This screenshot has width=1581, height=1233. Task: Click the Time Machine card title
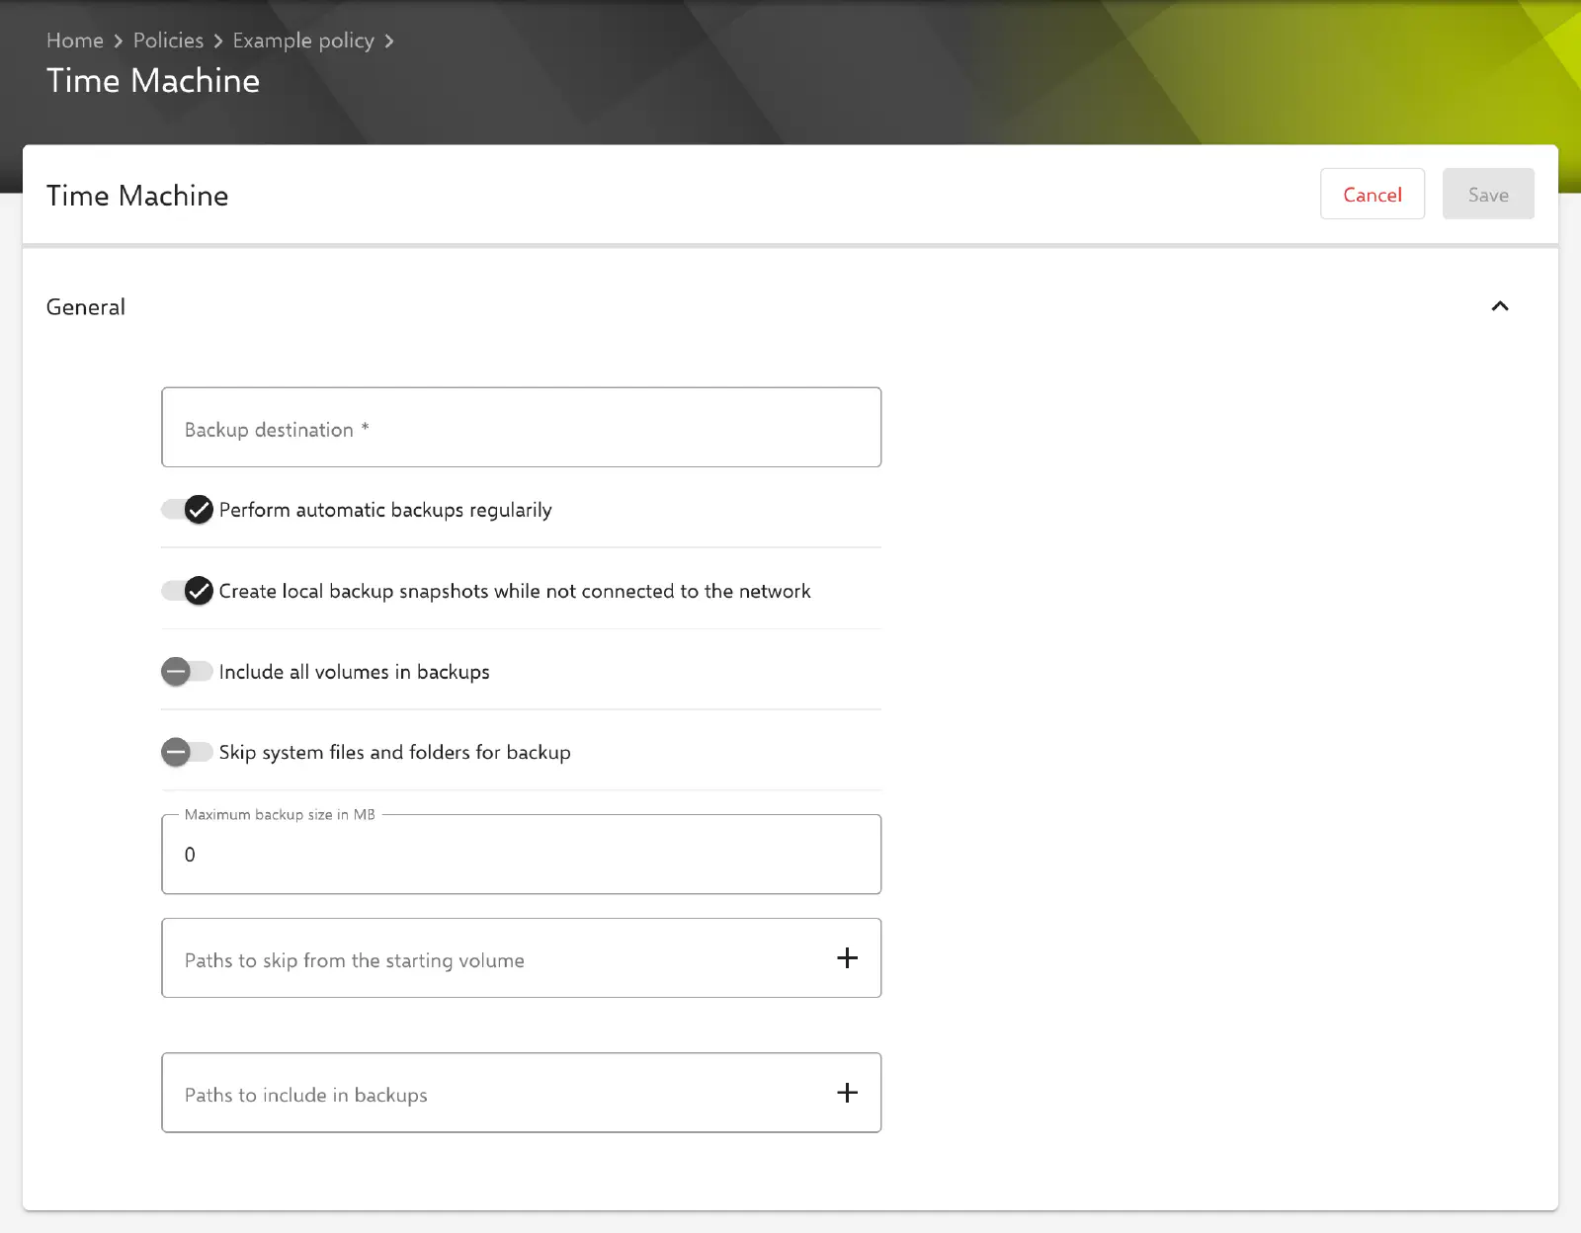click(137, 196)
